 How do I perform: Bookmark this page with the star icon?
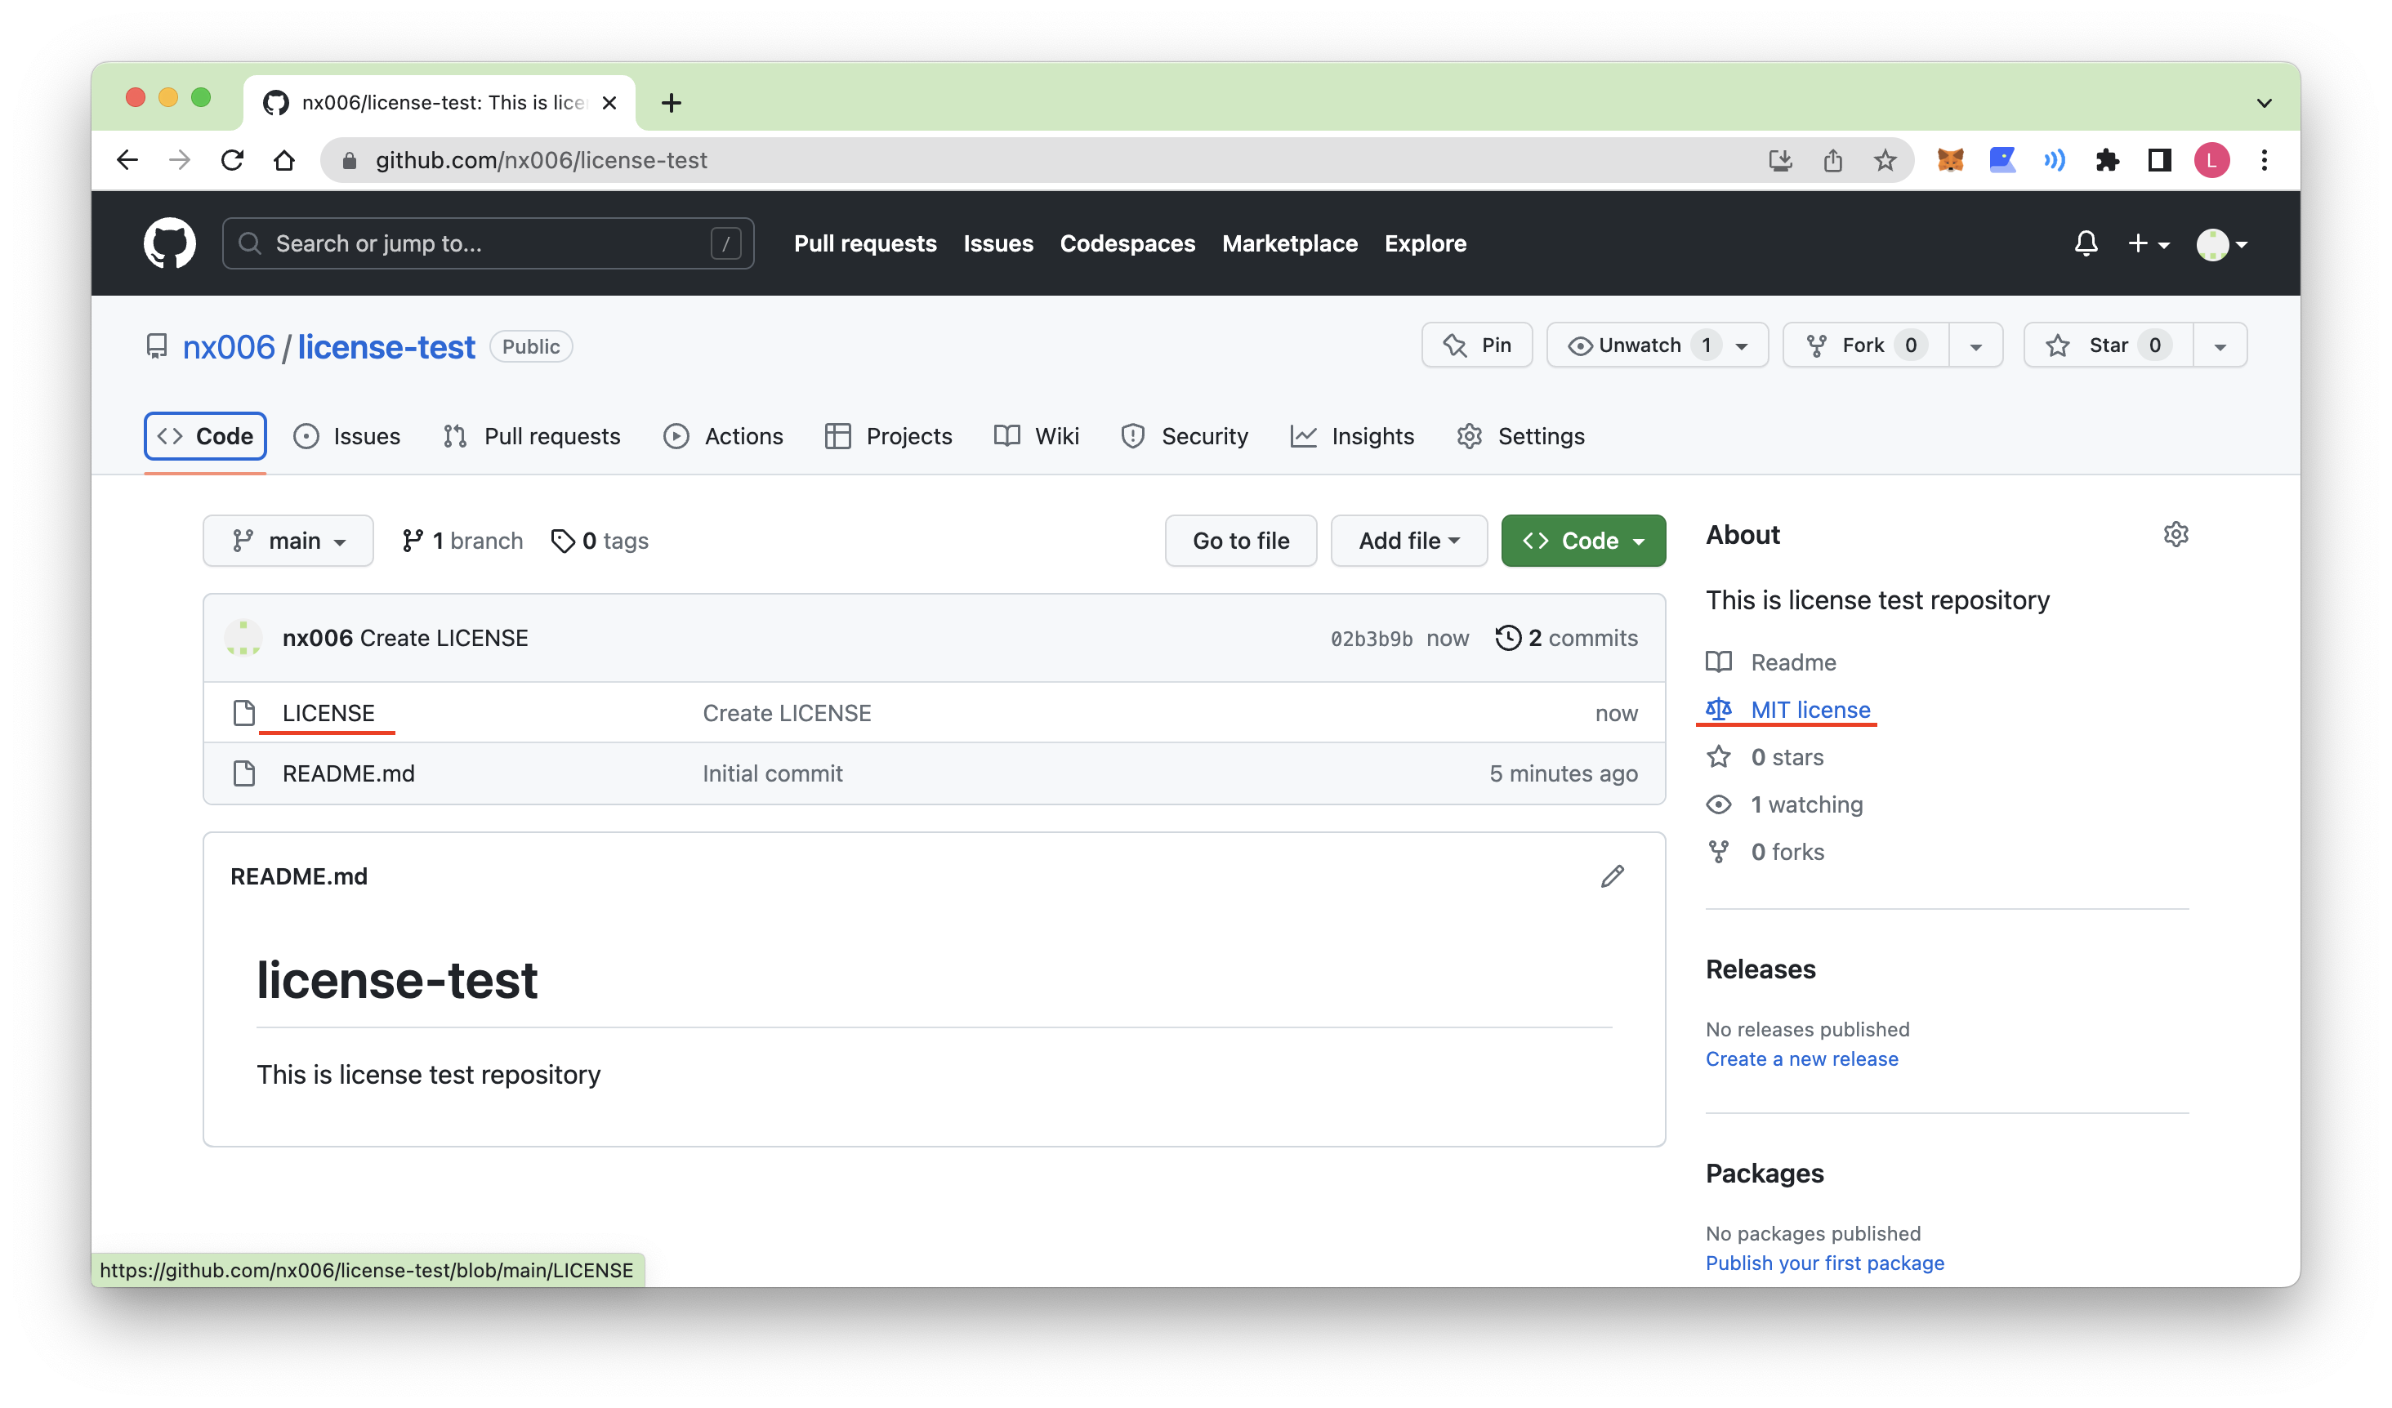(1885, 160)
